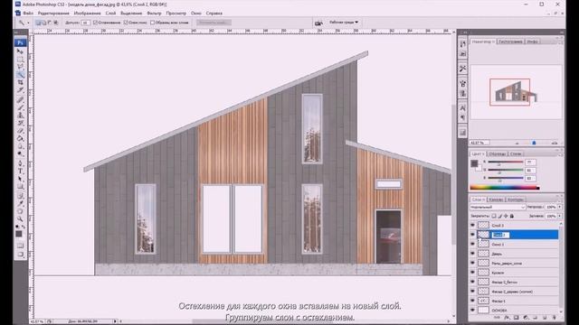Click the Navigator zoom slider handle

tap(534, 143)
